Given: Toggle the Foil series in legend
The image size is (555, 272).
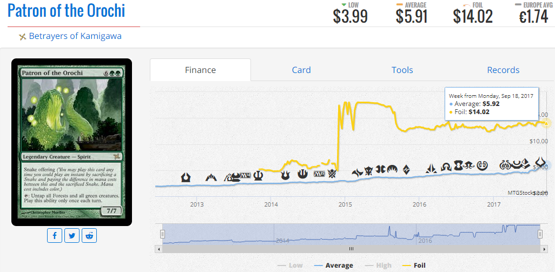Looking at the screenshot, I should click(x=414, y=266).
